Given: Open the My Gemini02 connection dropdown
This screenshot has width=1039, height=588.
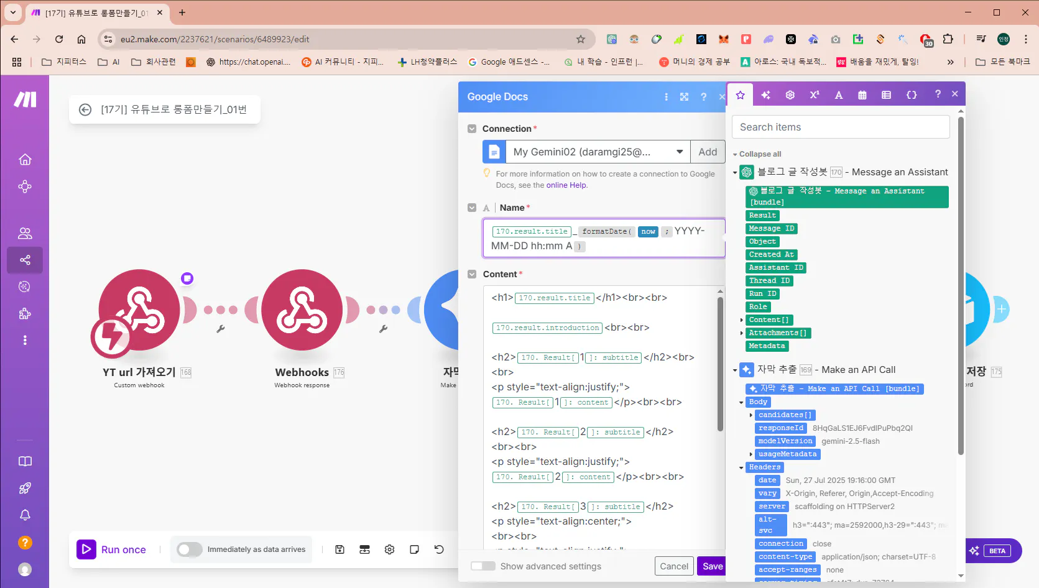Looking at the screenshot, I should pyautogui.click(x=598, y=152).
